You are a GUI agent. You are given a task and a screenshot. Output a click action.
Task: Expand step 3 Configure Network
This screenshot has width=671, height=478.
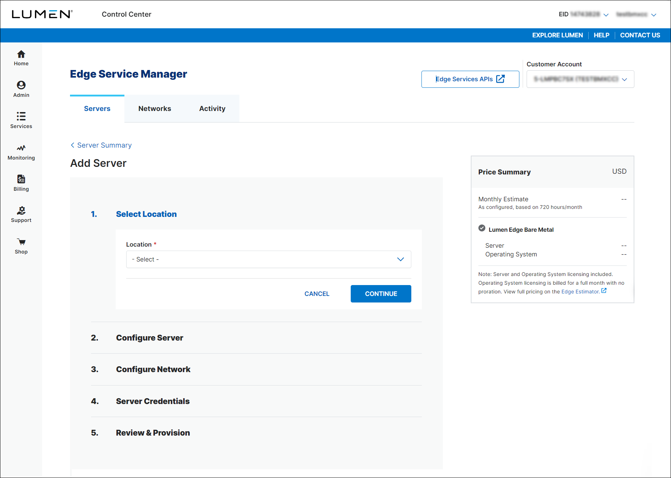[x=153, y=369]
